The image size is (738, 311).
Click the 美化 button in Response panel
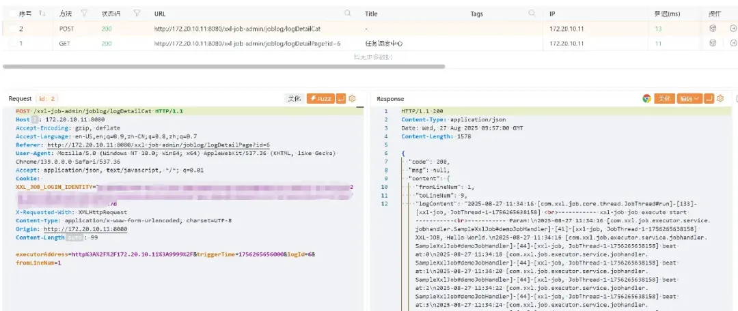click(x=664, y=99)
